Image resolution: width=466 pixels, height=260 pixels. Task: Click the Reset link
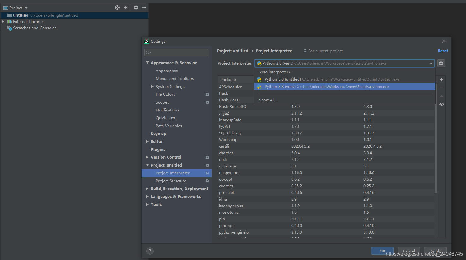pyautogui.click(x=443, y=51)
